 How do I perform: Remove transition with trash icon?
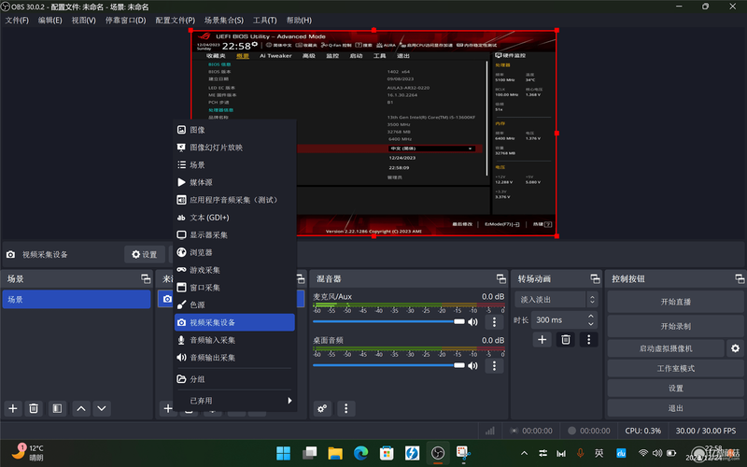coord(566,339)
